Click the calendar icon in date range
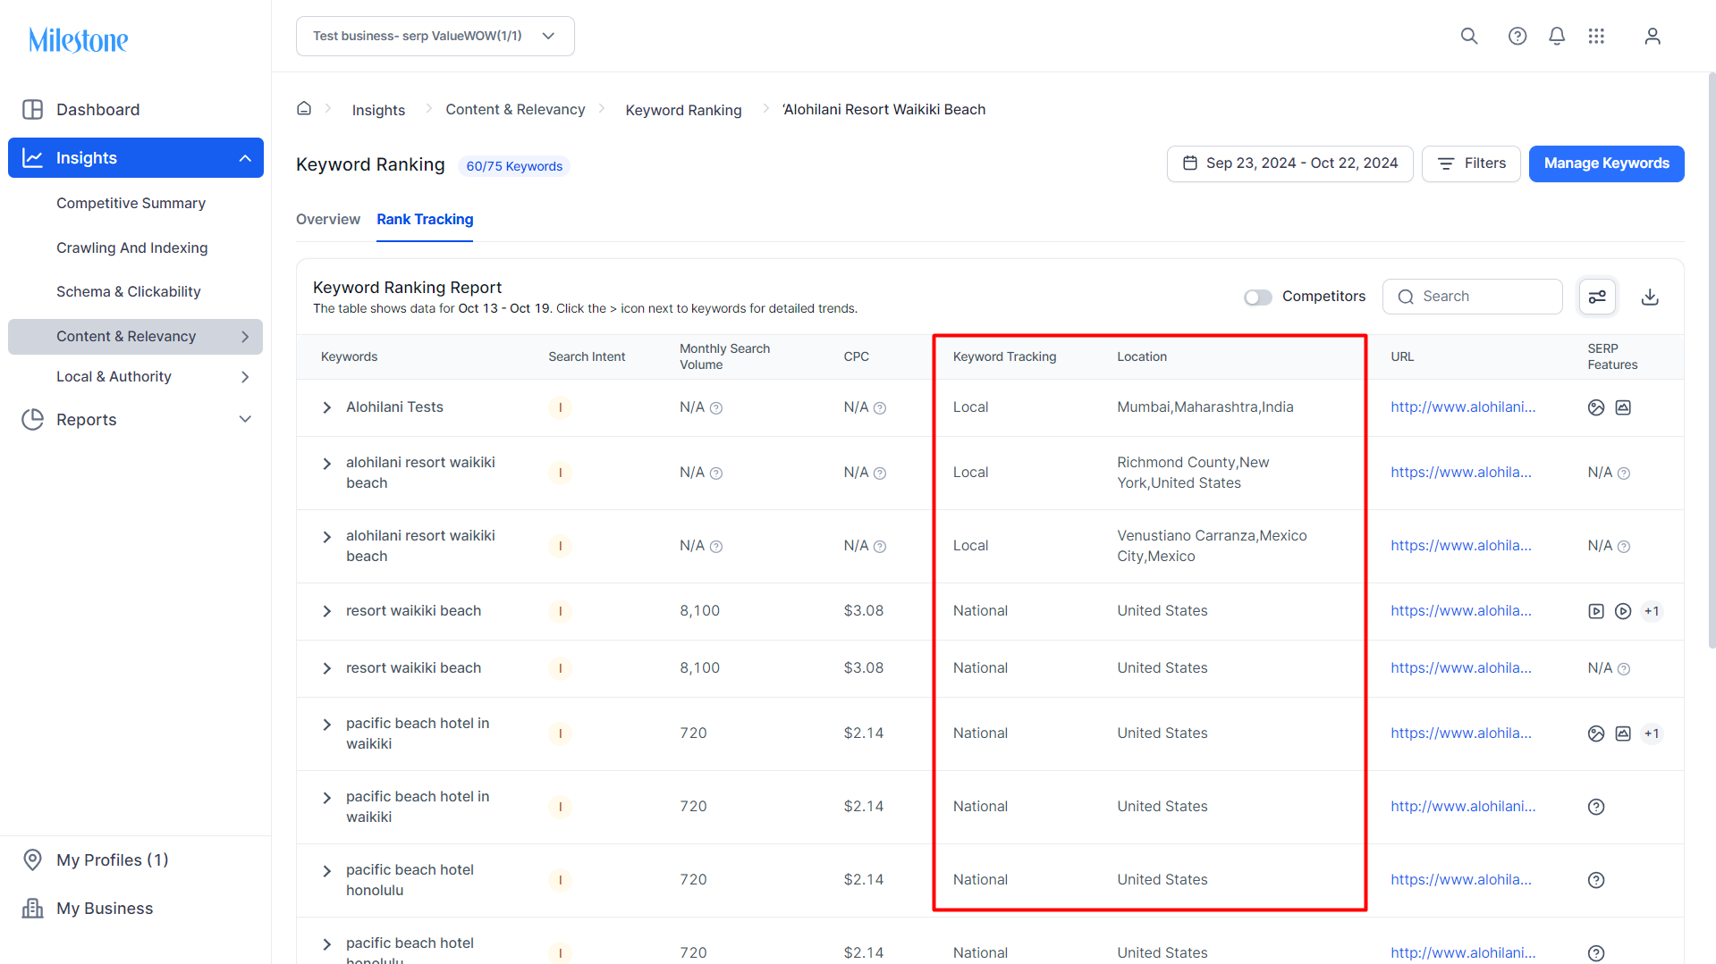The height and width of the screenshot is (964, 1716). pyautogui.click(x=1190, y=163)
